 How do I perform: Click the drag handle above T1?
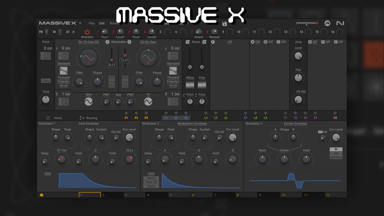[x=285, y=113]
